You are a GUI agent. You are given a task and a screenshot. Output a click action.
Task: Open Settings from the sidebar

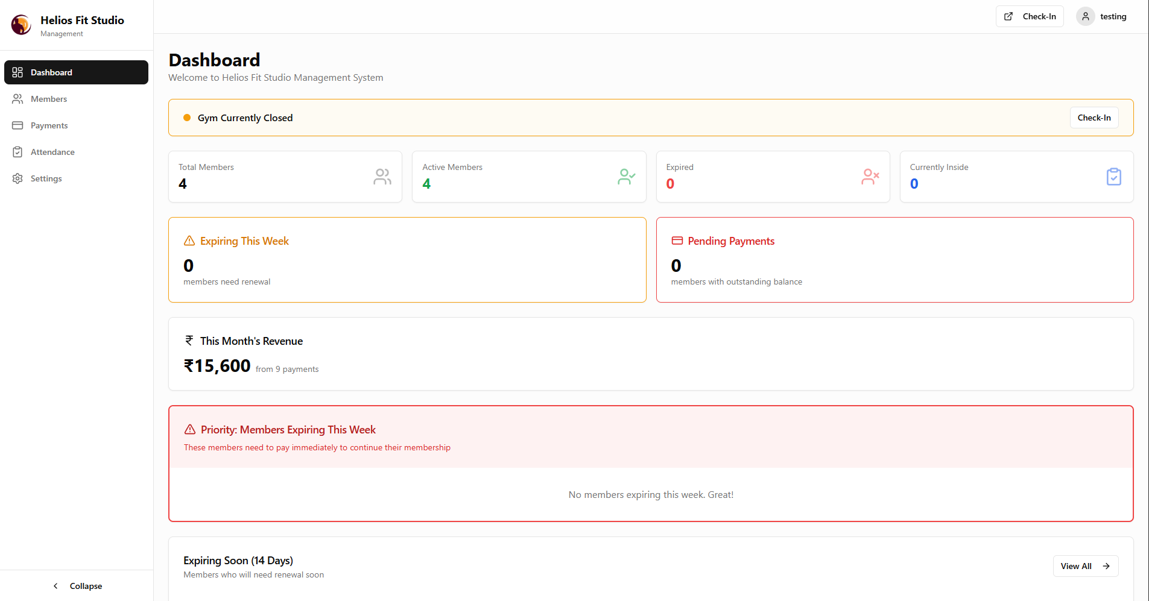[x=46, y=178]
